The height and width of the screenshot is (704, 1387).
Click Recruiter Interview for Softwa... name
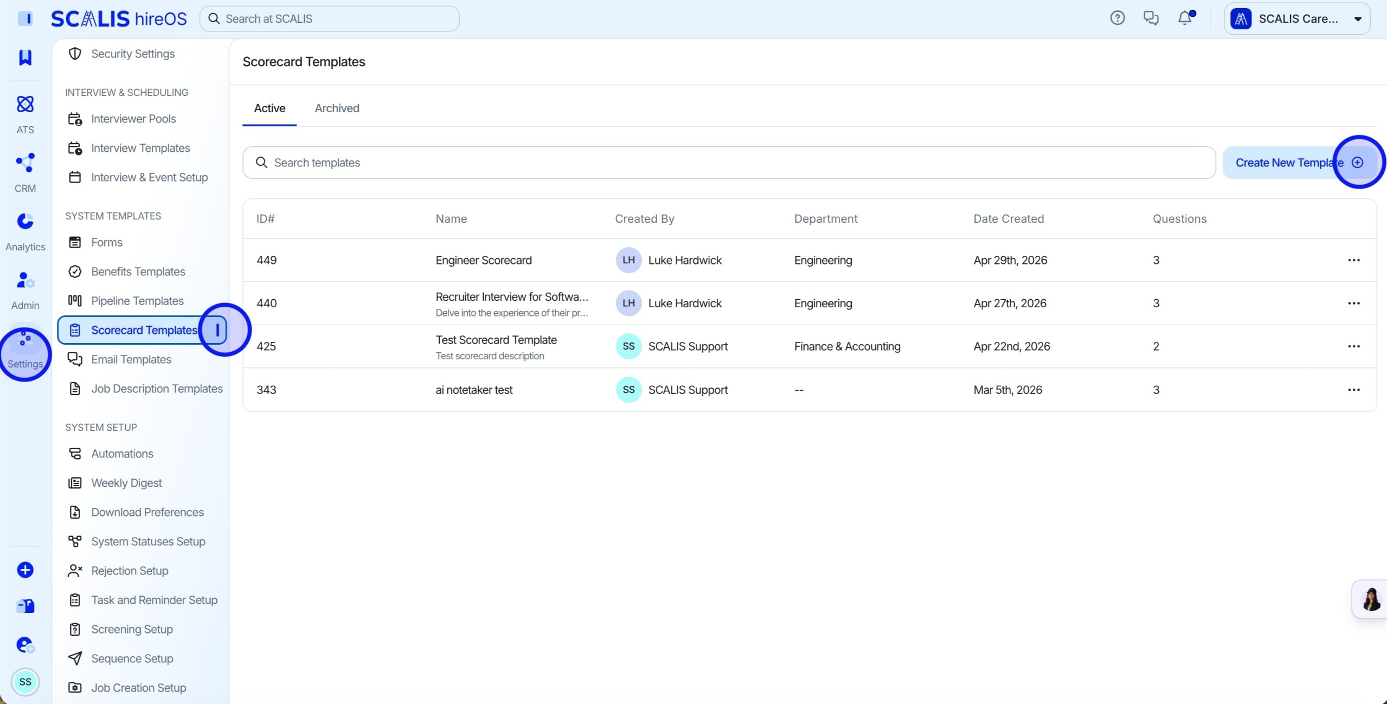pos(512,296)
